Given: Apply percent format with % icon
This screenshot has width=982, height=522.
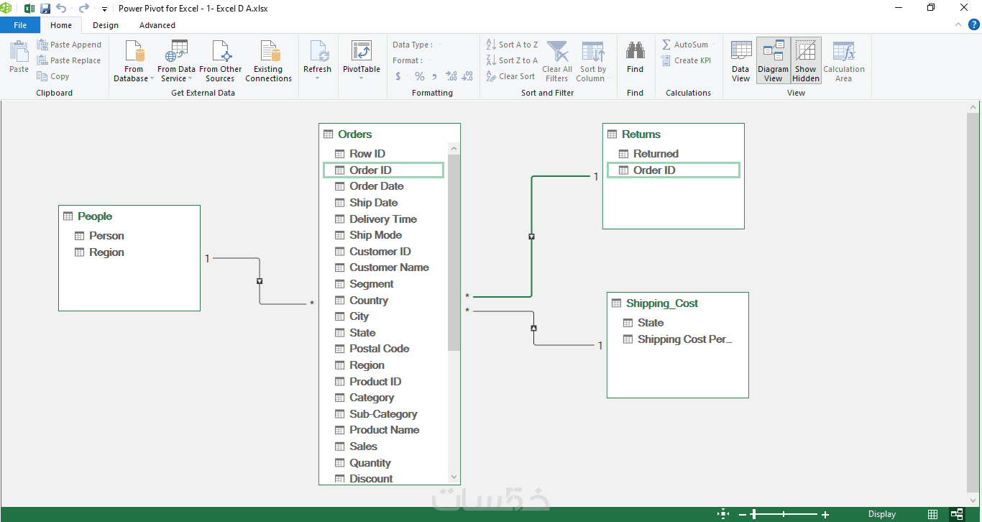Looking at the screenshot, I should [x=419, y=76].
